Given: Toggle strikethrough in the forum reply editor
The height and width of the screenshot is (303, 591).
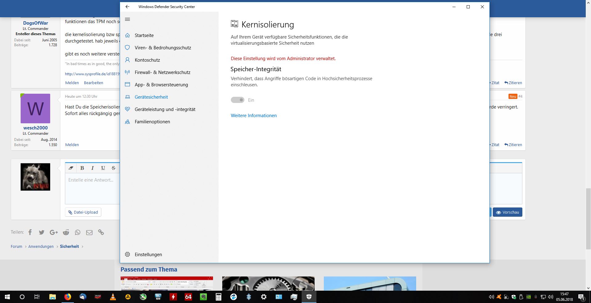Looking at the screenshot, I should (114, 168).
